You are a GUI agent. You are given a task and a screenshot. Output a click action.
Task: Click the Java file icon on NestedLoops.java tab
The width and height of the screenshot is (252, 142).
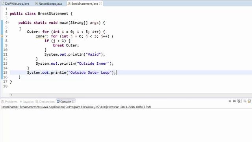(37, 4)
